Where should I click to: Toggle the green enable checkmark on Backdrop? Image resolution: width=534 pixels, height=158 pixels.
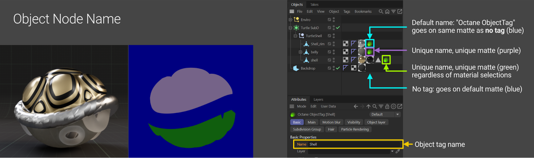[338, 68]
